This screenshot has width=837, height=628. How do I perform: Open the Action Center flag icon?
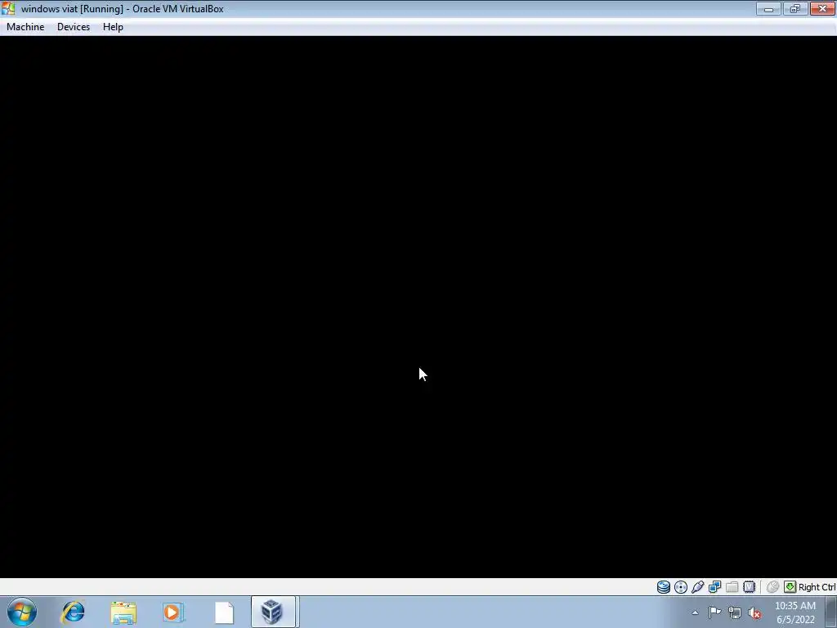714,612
